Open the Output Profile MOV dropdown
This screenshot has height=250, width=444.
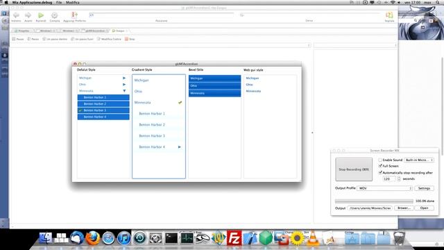point(384,188)
